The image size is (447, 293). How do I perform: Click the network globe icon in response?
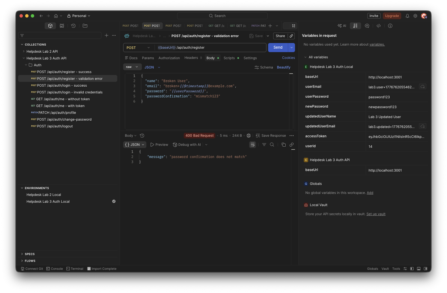pyautogui.click(x=249, y=136)
